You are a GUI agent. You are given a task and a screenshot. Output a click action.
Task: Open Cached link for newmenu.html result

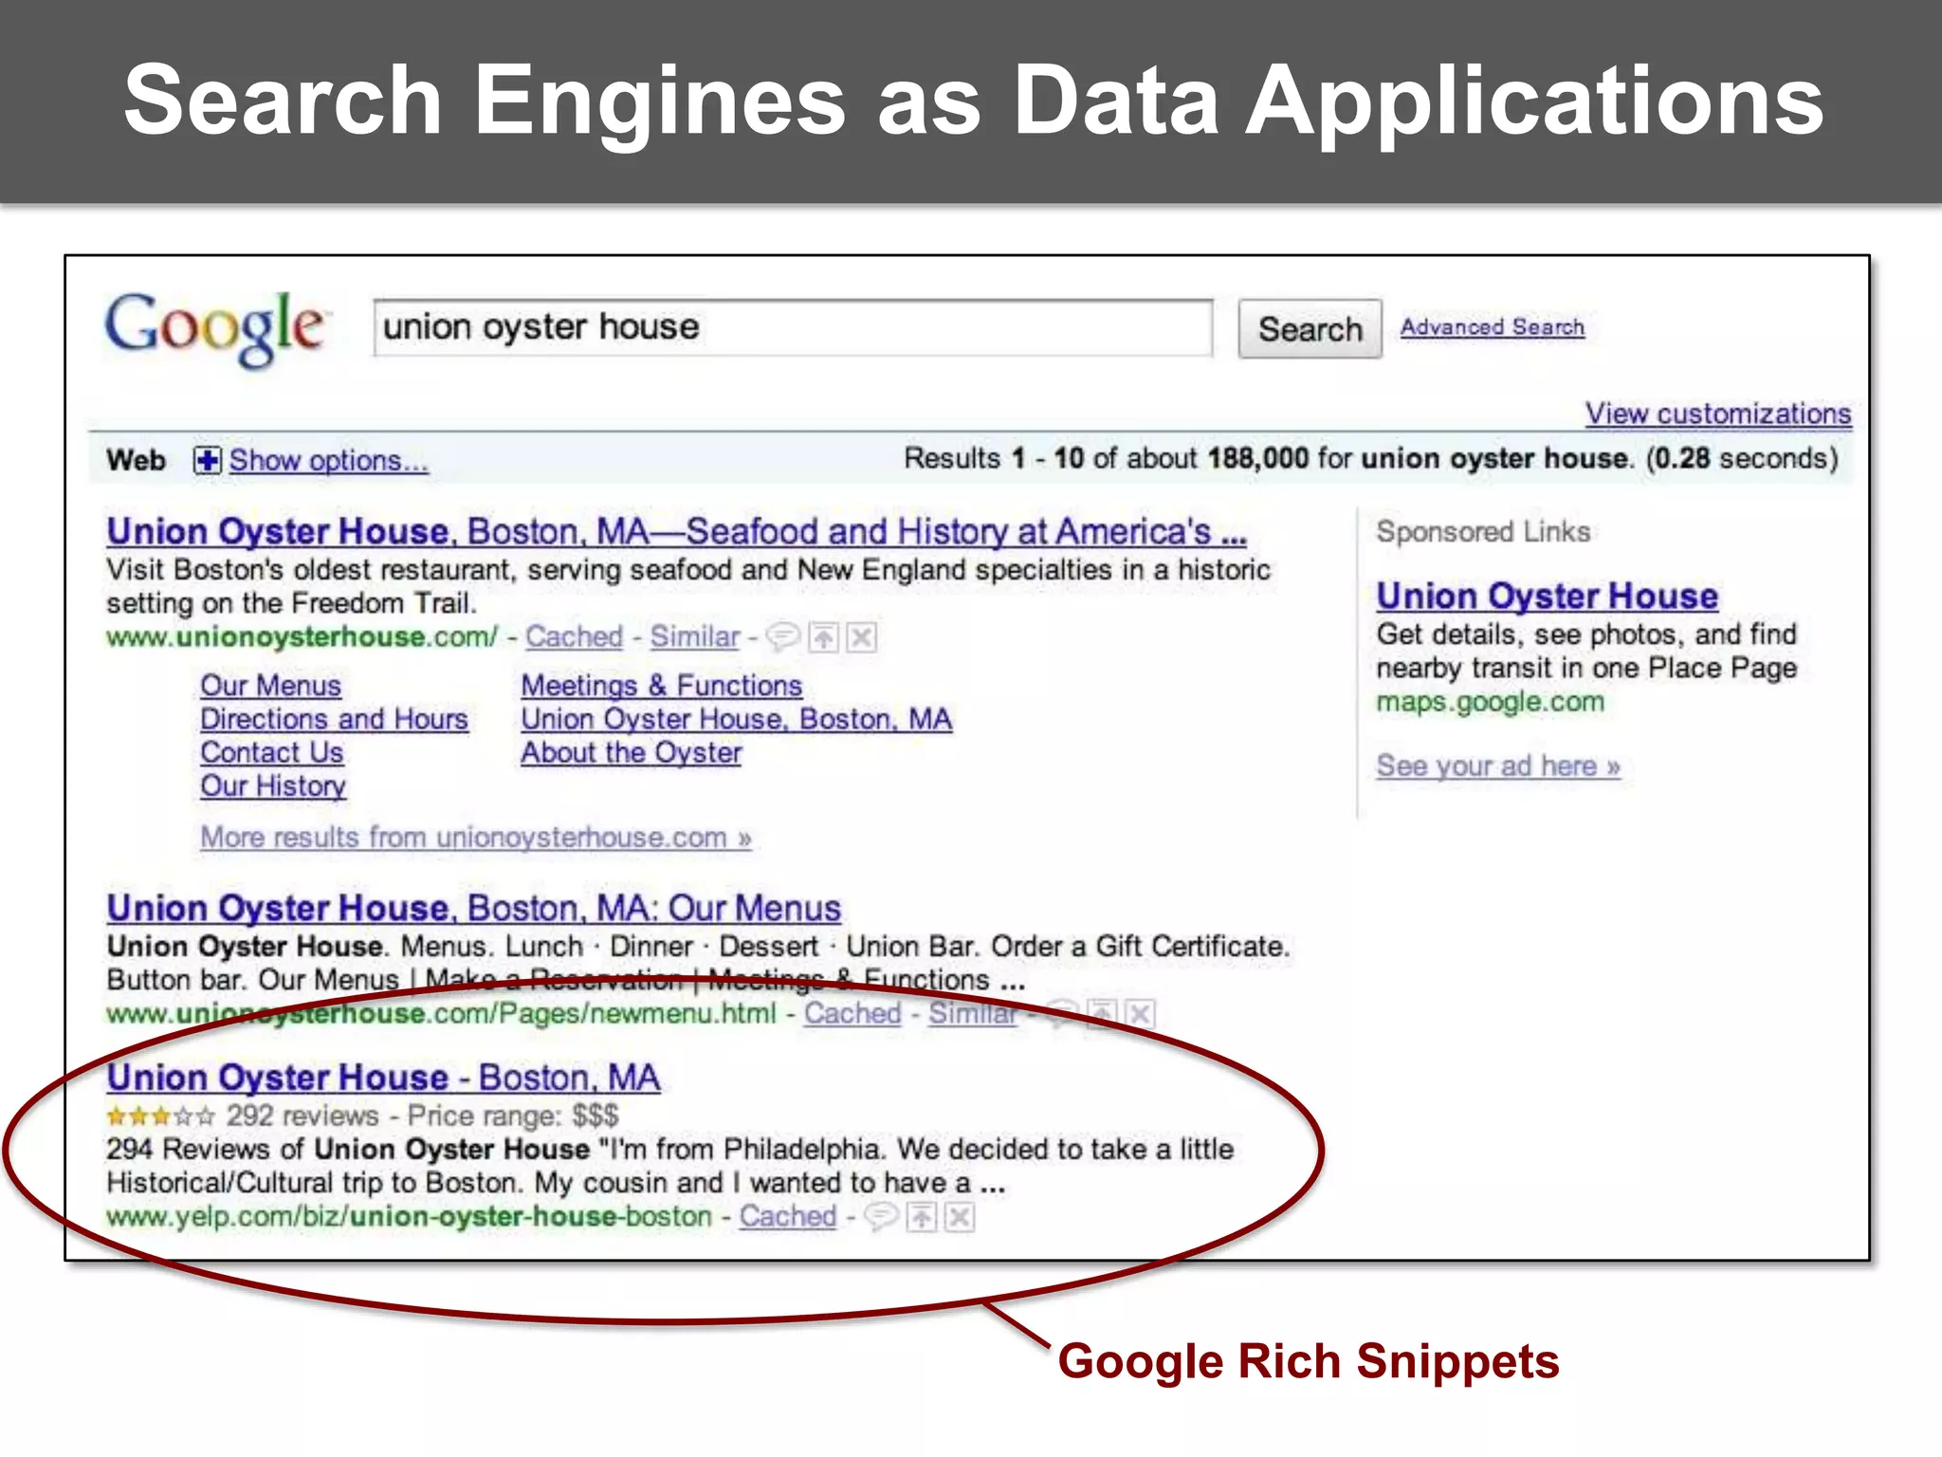tap(852, 1013)
